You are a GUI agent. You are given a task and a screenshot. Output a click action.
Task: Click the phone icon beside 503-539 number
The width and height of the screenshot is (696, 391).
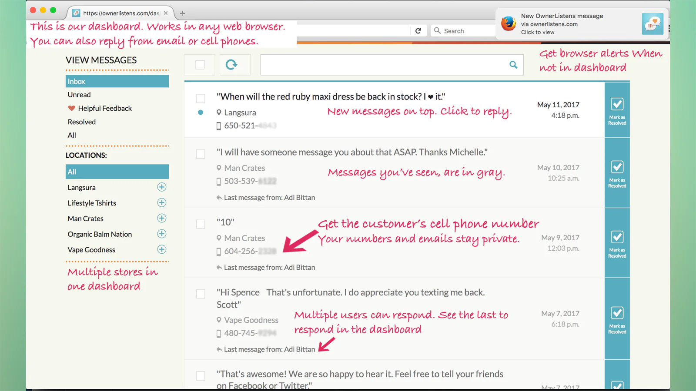(x=219, y=182)
